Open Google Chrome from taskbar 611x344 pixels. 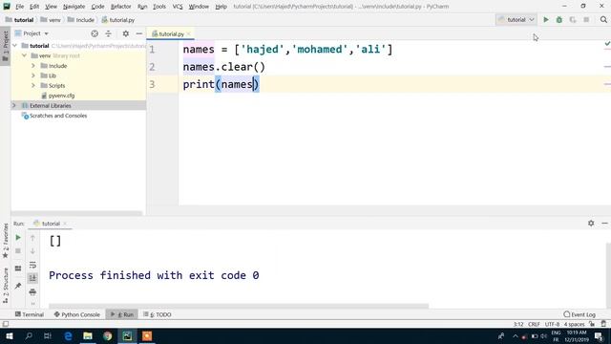click(x=108, y=335)
